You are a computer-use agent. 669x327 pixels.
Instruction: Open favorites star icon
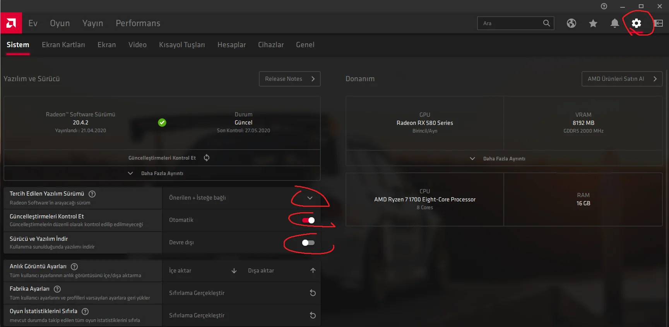click(x=593, y=23)
